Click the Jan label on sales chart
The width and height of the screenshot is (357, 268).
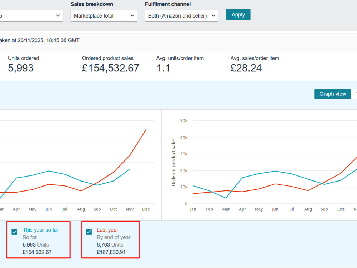(193, 209)
